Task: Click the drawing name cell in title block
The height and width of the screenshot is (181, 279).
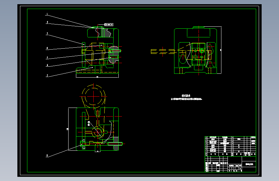Action: click(x=249, y=164)
